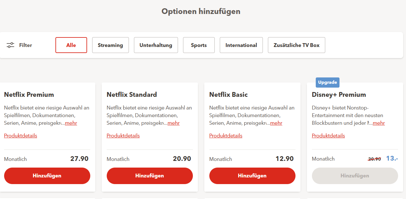
Task: Open Produktdetails for Netflix Standard
Action: coord(123,136)
